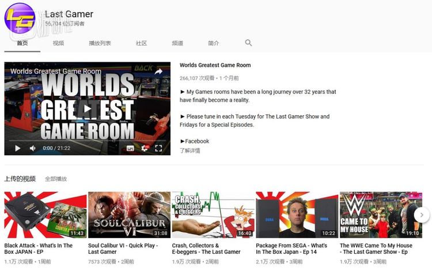
Task: Open the WWE Came To My House thumbnail
Action: point(380,215)
